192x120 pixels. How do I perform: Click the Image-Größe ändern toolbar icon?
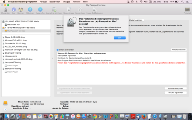click(94, 9)
